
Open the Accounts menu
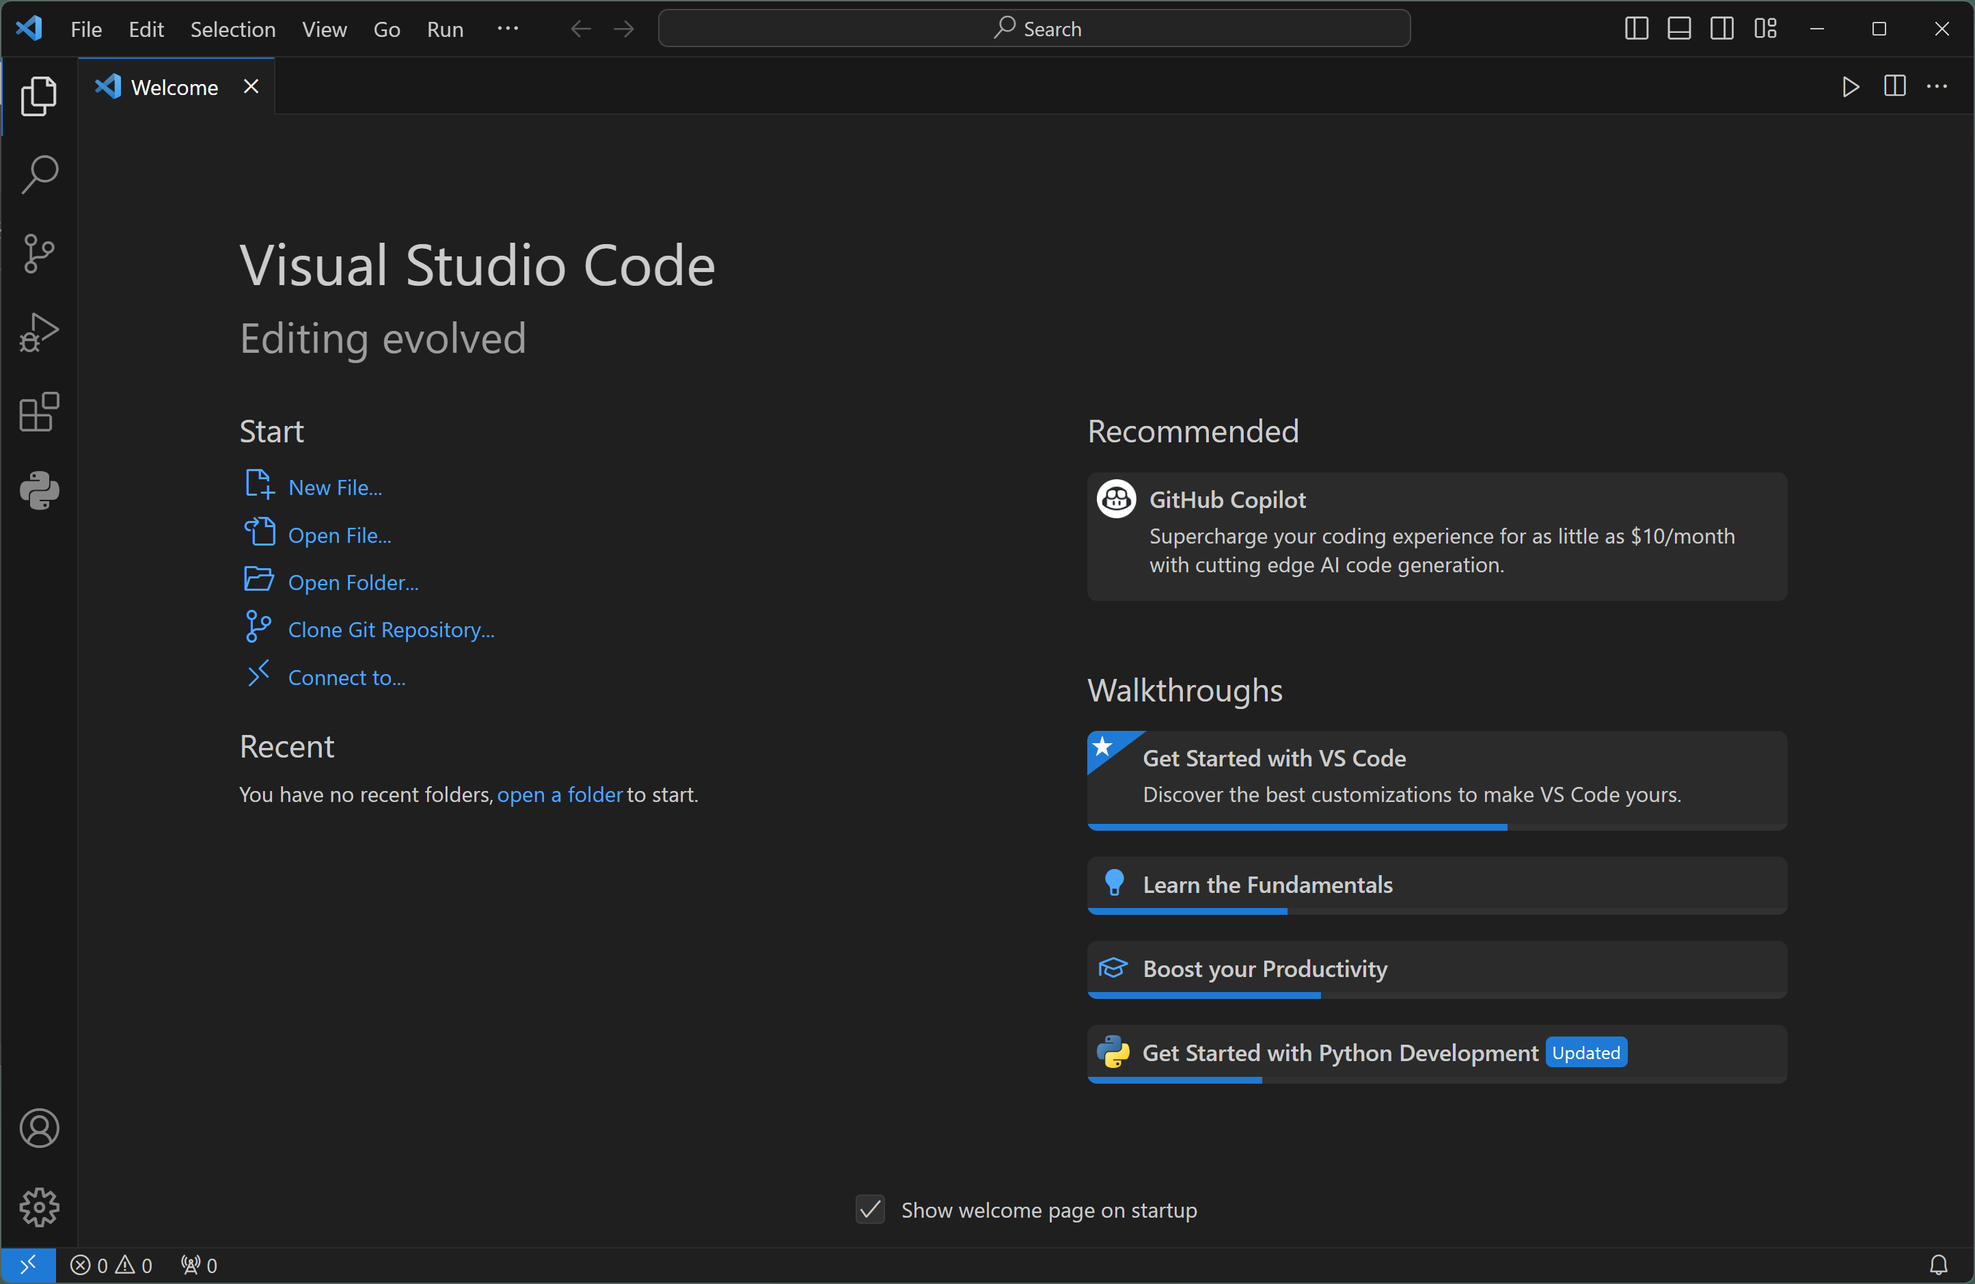tap(39, 1129)
